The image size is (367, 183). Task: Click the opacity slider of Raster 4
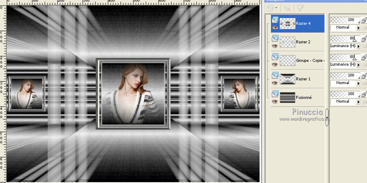(346, 20)
